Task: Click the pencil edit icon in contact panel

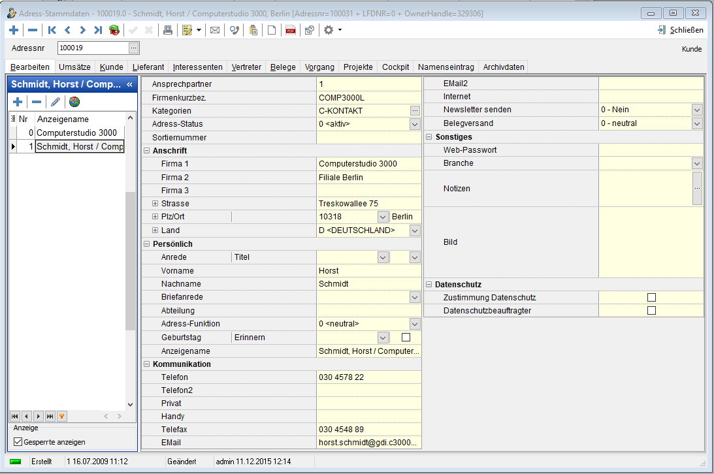Action: [56, 102]
